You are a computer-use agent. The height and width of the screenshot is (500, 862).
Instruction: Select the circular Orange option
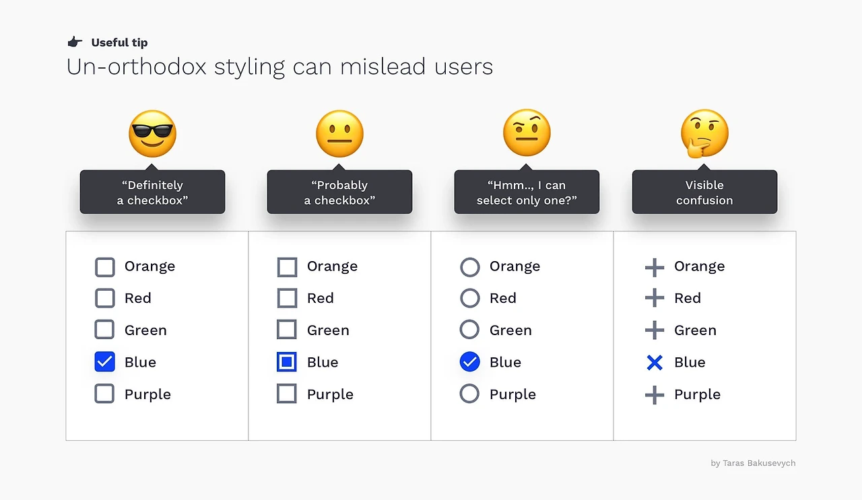click(x=470, y=267)
